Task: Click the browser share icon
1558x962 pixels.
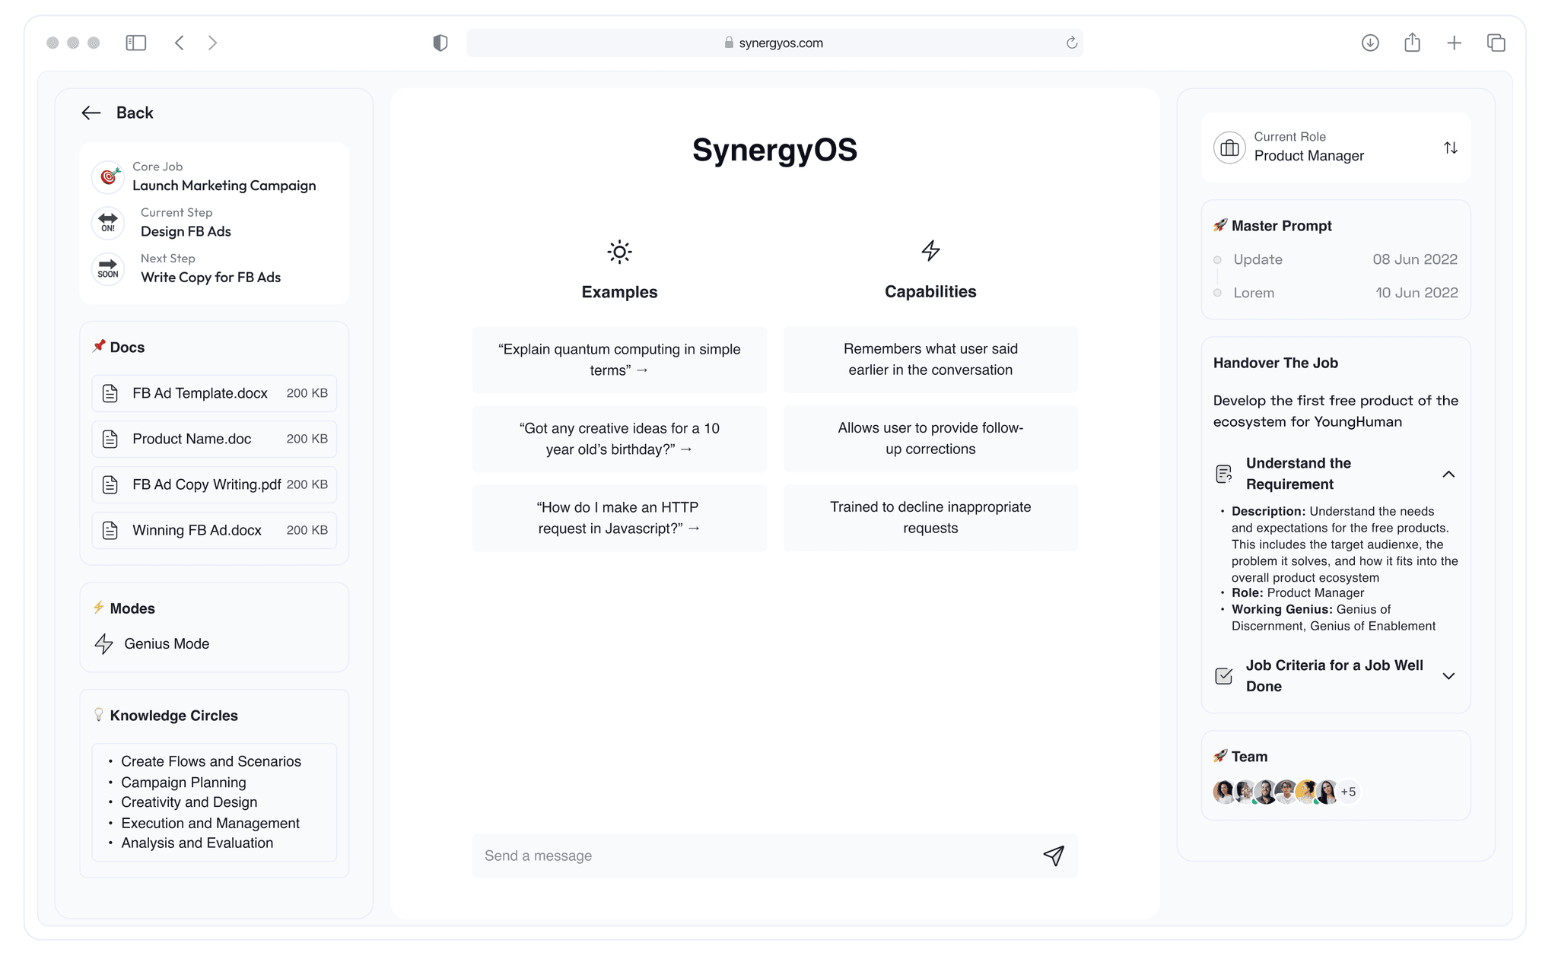Action: [1412, 43]
